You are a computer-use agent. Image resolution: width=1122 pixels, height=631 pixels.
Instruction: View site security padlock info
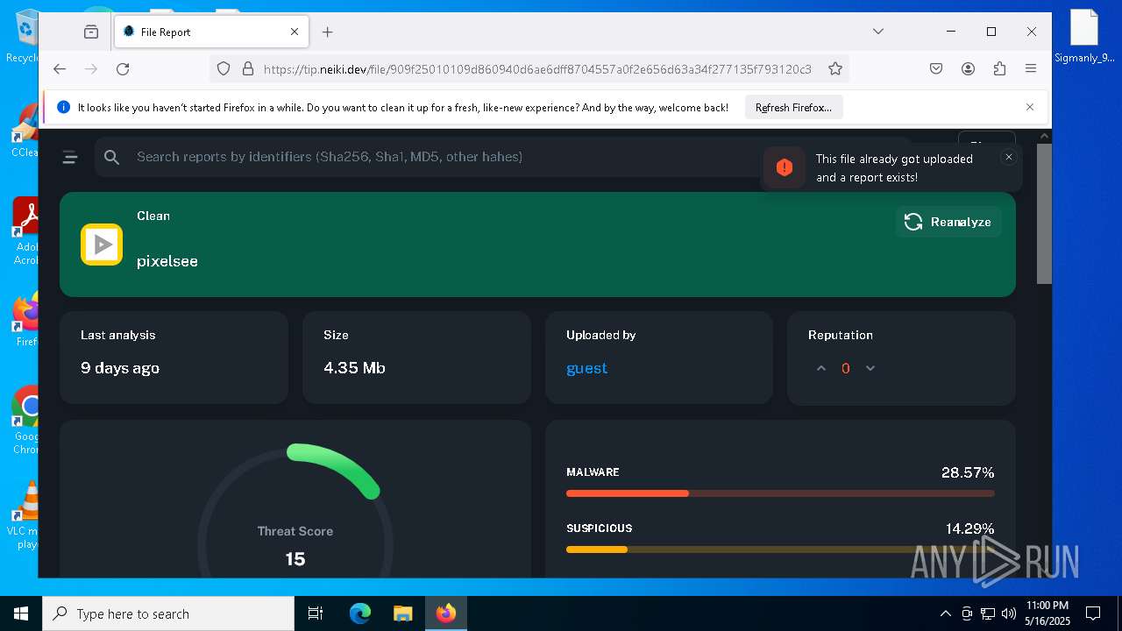[x=247, y=68]
